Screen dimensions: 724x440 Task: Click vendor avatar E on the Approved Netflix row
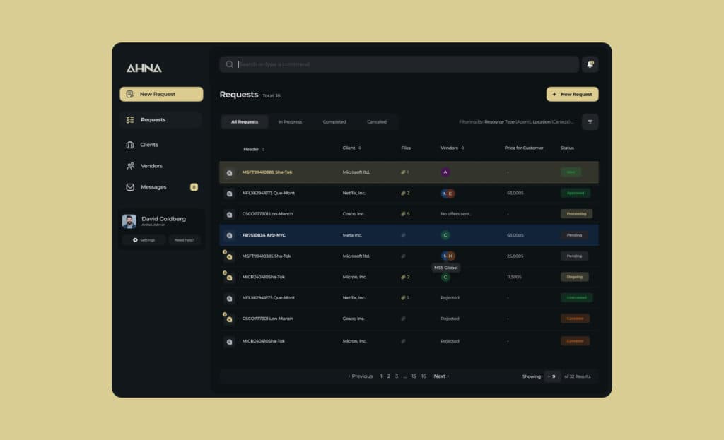tap(450, 194)
